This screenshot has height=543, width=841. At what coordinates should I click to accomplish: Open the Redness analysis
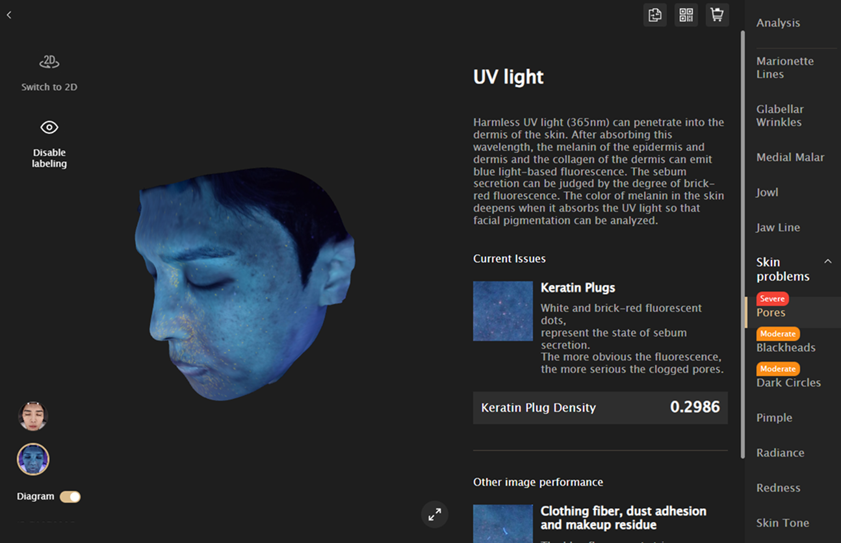click(x=778, y=488)
